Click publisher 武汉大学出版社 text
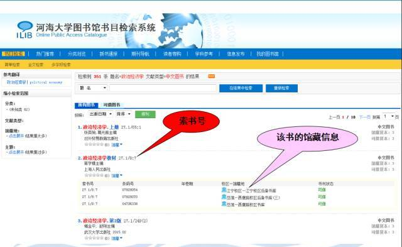Image resolution: width=402 pixels, height=247 pixels. (97, 232)
